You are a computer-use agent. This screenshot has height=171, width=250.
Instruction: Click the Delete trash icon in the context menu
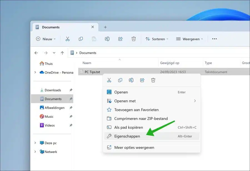[153, 80]
